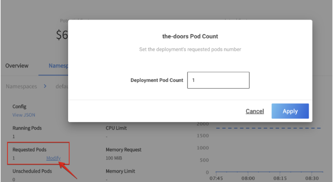The width and height of the screenshot is (333, 182).
Task: Switch to the Overview tab
Action: (x=17, y=66)
